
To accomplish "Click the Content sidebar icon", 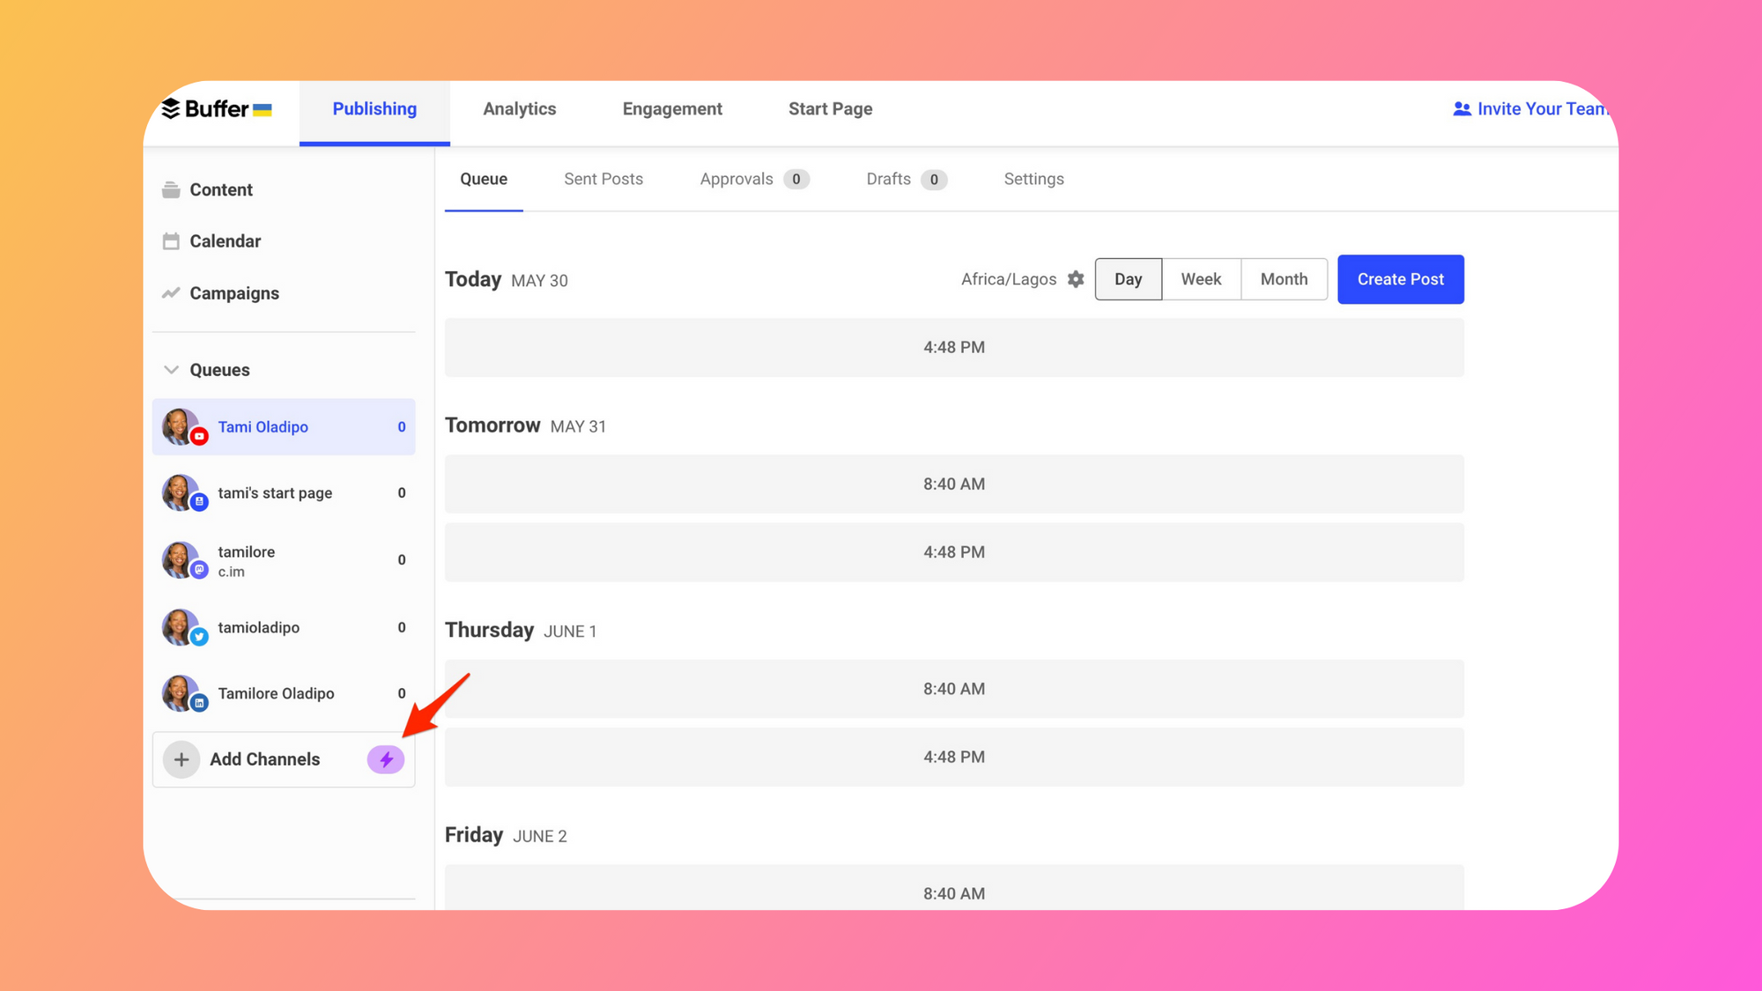I will pos(172,189).
